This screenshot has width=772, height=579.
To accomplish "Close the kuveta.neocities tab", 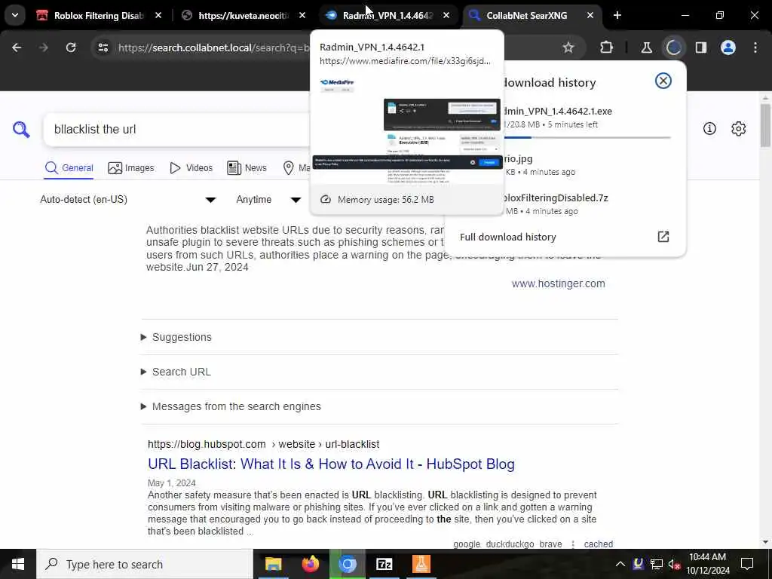I will pos(302,16).
